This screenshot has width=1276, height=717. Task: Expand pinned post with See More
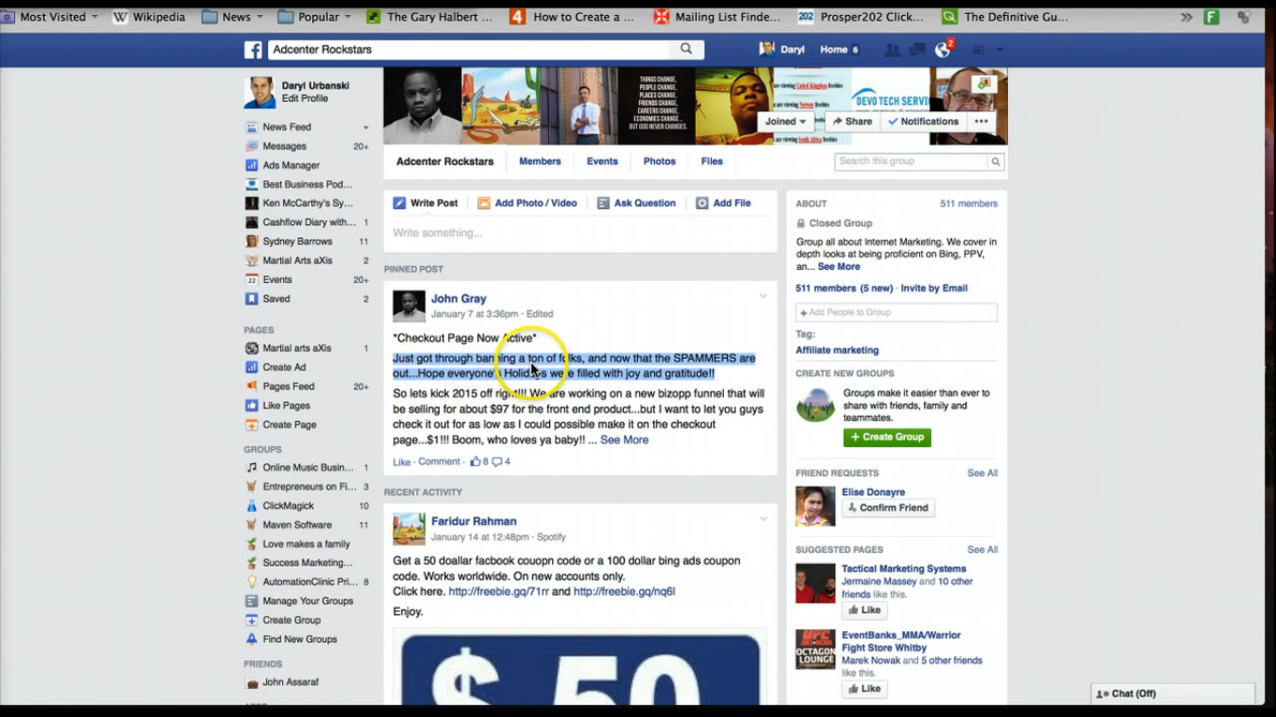tap(624, 440)
